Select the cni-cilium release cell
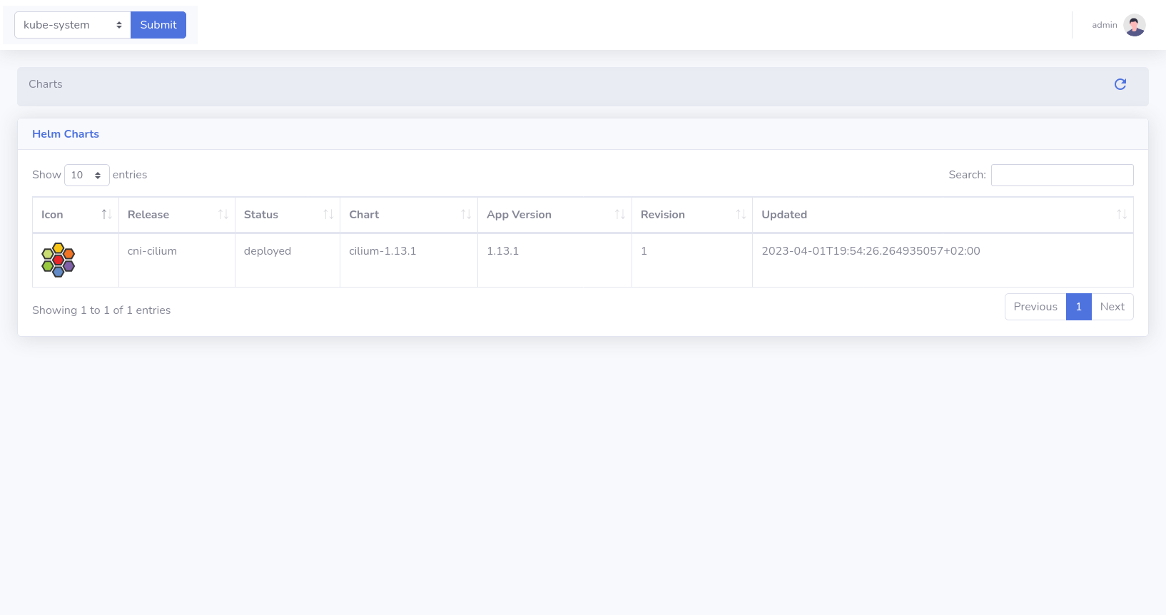1166x615 pixels. pyautogui.click(x=152, y=251)
